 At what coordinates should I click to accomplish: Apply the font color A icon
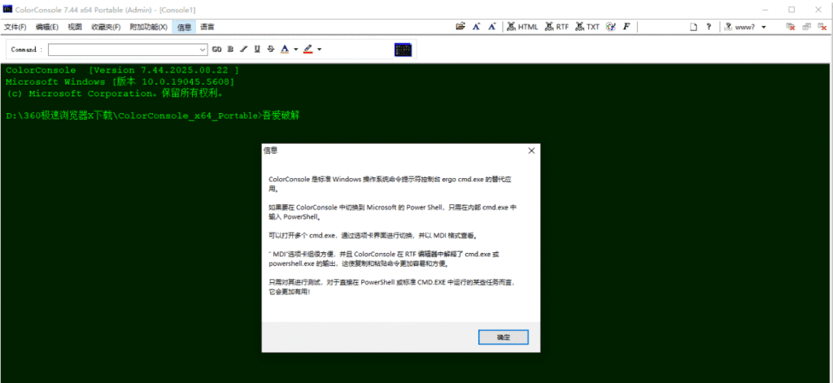point(285,50)
